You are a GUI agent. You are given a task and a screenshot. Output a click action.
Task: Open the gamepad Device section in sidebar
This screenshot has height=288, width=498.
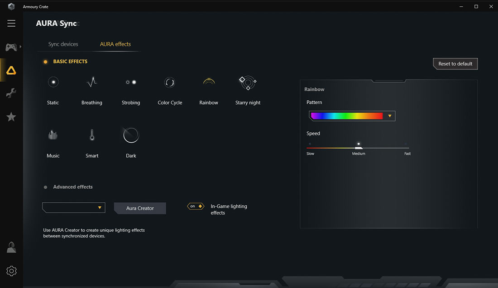[11, 47]
